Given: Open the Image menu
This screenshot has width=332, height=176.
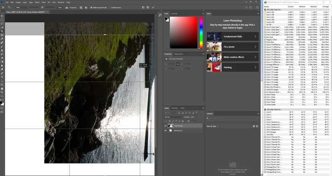Looking at the screenshot, I should click(18, 2).
